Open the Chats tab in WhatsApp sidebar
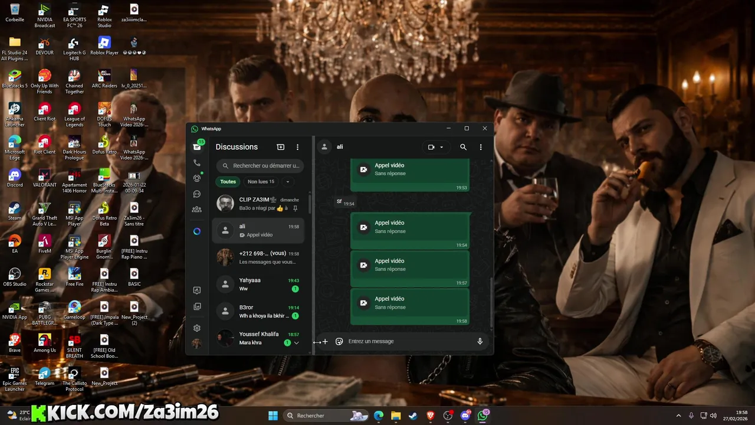The image size is (755, 425). (x=197, y=147)
